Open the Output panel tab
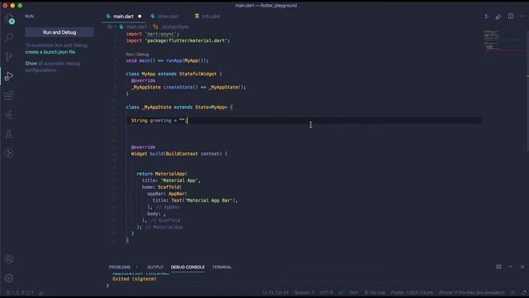The image size is (529, 298). [x=155, y=267]
